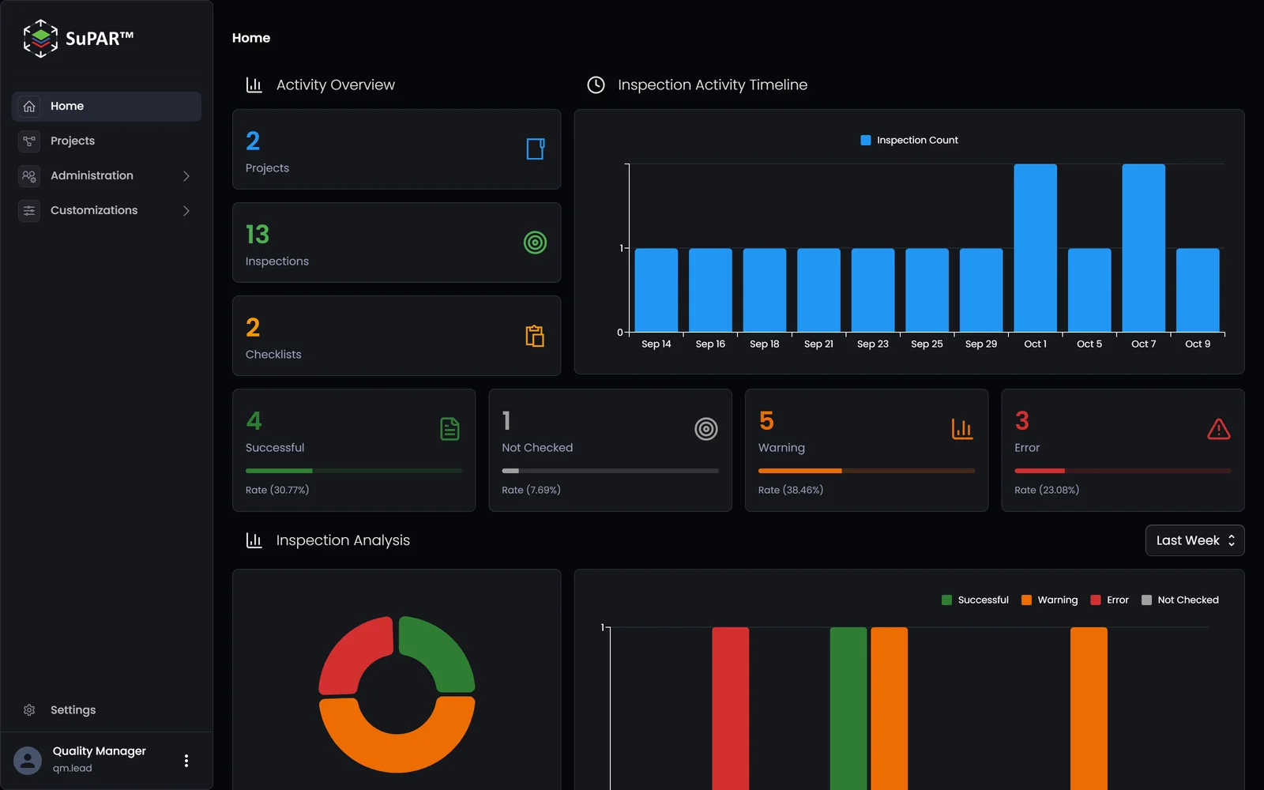
Task: Click the Error triangle alert icon
Action: (x=1219, y=429)
